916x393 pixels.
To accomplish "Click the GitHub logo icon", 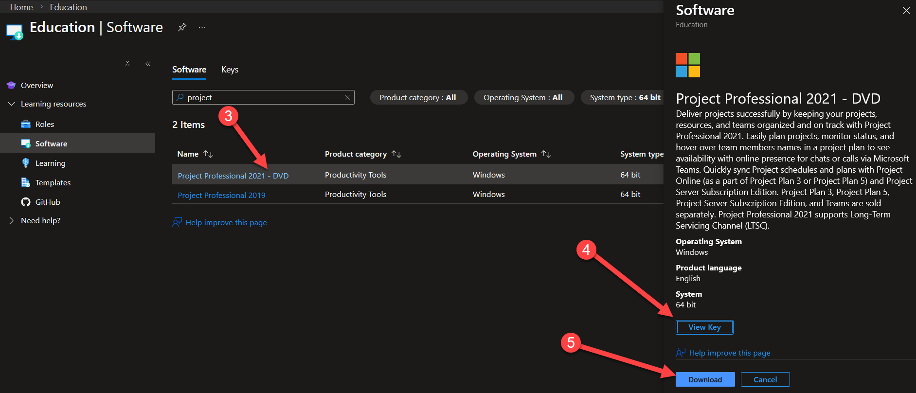I will [x=26, y=202].
